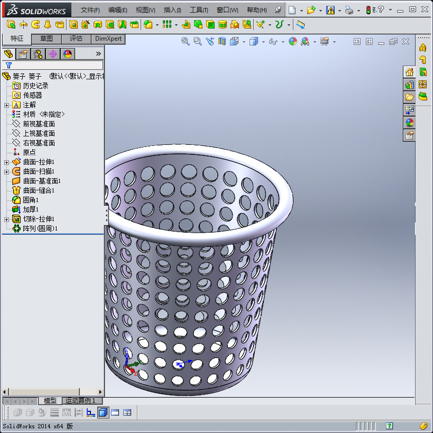The width and height of the screenshot is (433, 433).
Task: Toggle the single-view viewport button
Action: click(x=103, y=412)
